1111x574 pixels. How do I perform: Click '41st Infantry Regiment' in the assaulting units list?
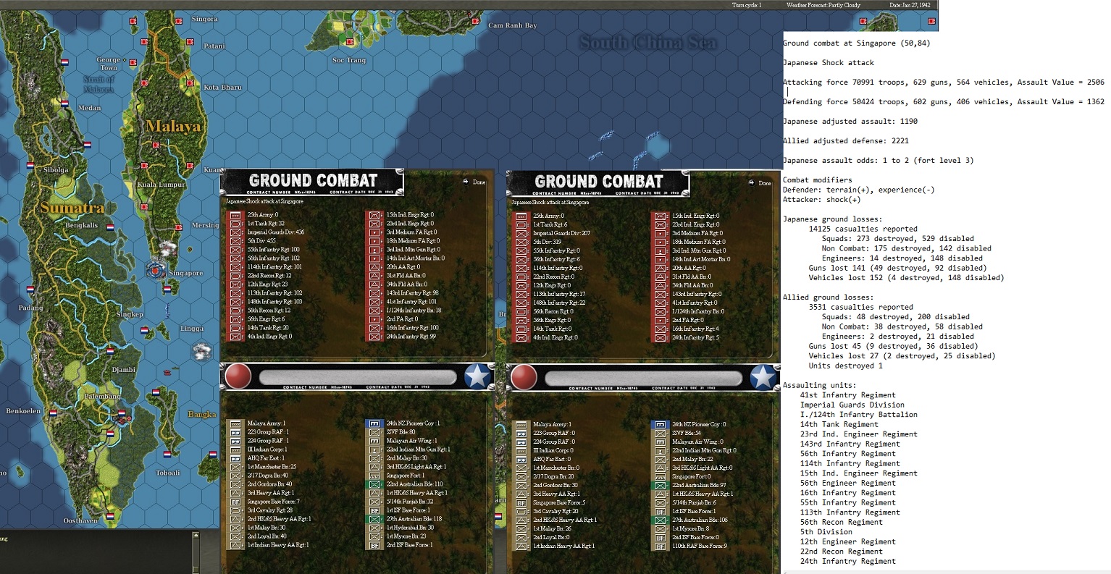point(848,395)
